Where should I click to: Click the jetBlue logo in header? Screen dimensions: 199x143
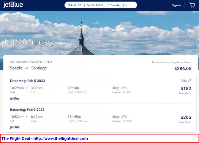[x=13, y=5]
